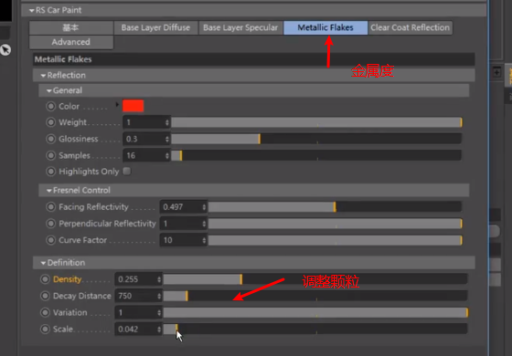The image size is (512, 356).
Task: Select the Metallic Flakes tab
Action: tap(325, 27)
